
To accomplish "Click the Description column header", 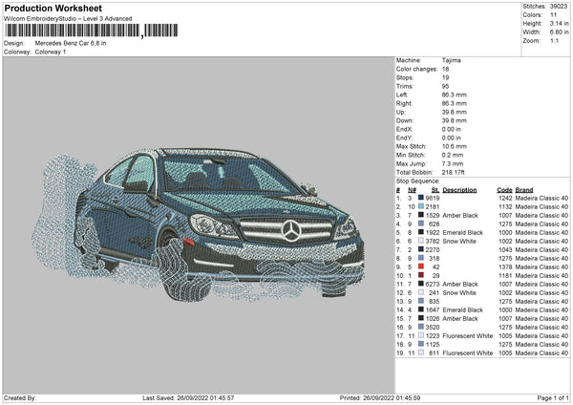I will click(x=459, y=190).
